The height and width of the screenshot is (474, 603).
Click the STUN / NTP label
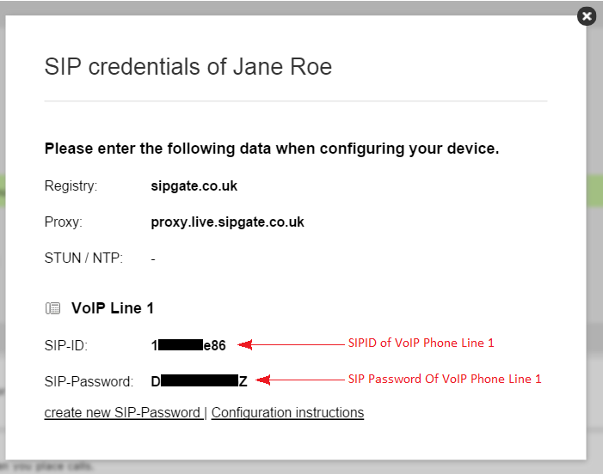(83, 258)
